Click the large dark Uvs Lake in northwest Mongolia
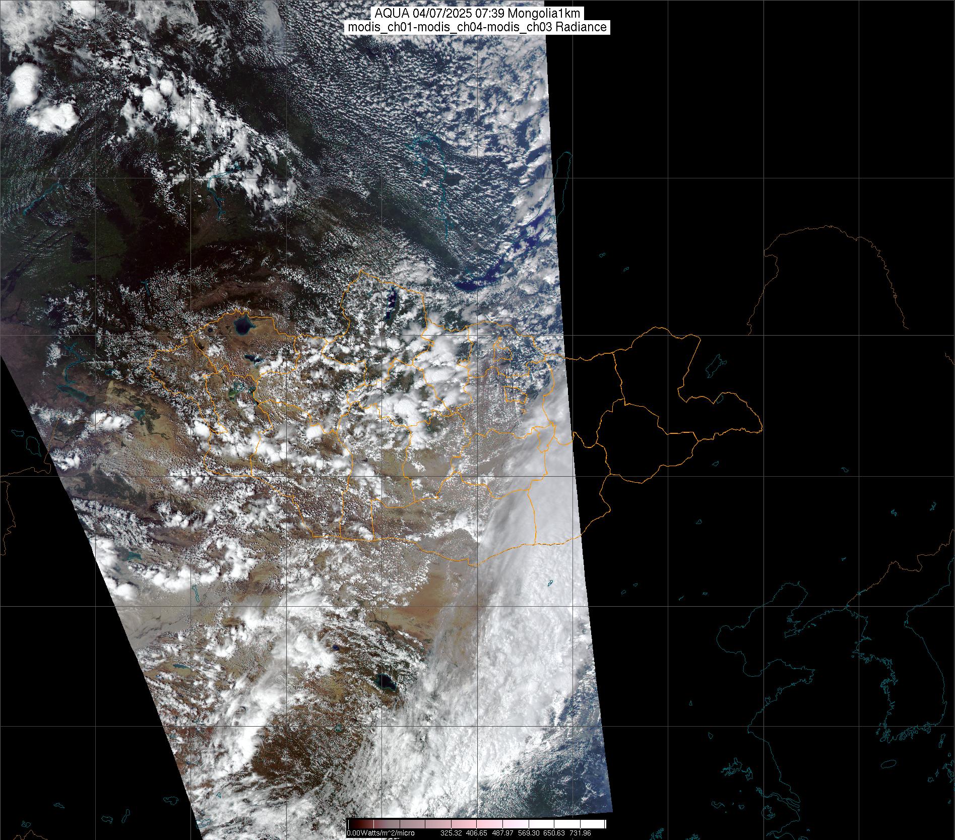 click(x=244, y=327)
